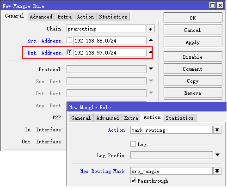Add a note with the Comment button

(x=193, y=69)
